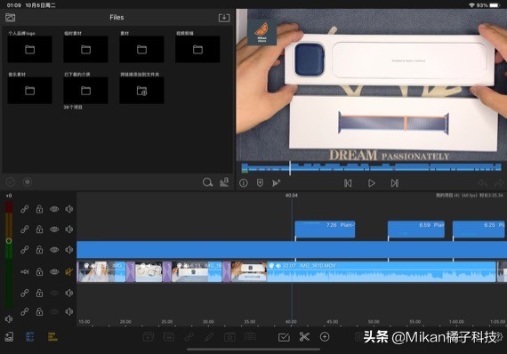Open the yellow timeline layout icon
507x354 pixels.
coord(52,336)
